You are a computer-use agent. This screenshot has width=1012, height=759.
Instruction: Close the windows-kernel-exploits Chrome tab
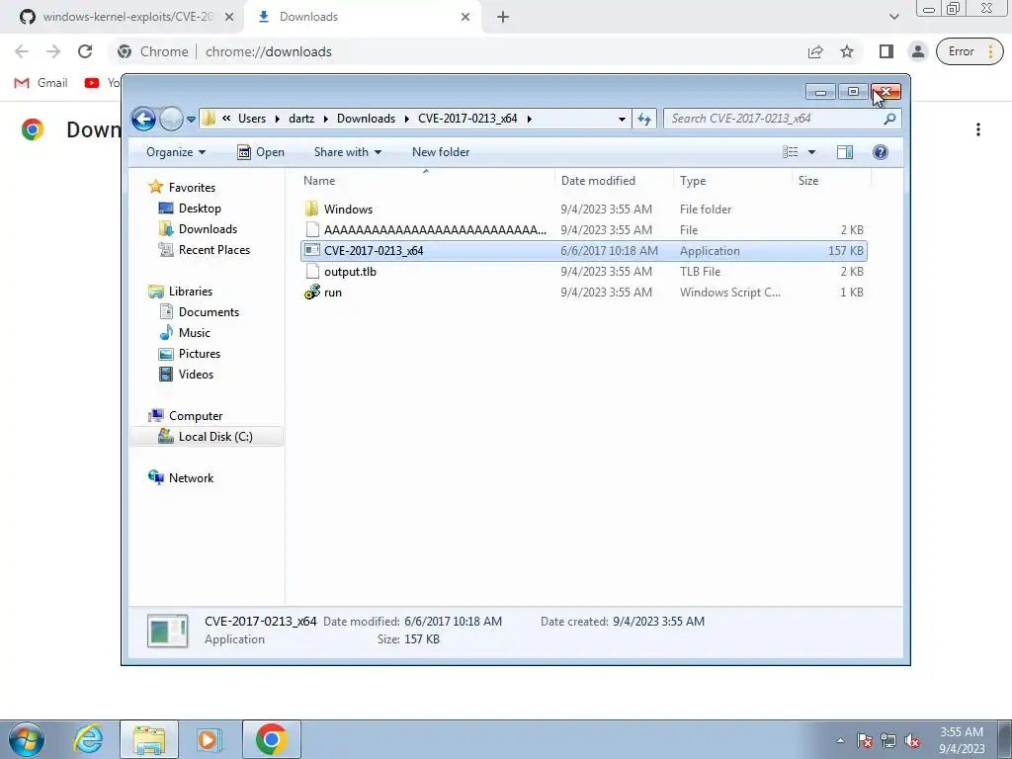tap(228, 18)
